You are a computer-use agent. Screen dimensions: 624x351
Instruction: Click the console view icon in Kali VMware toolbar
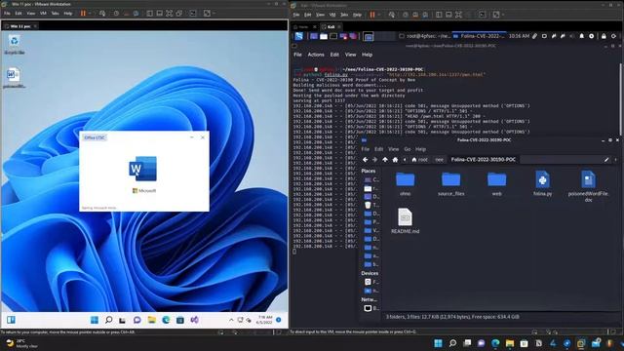tap(482, 15)
